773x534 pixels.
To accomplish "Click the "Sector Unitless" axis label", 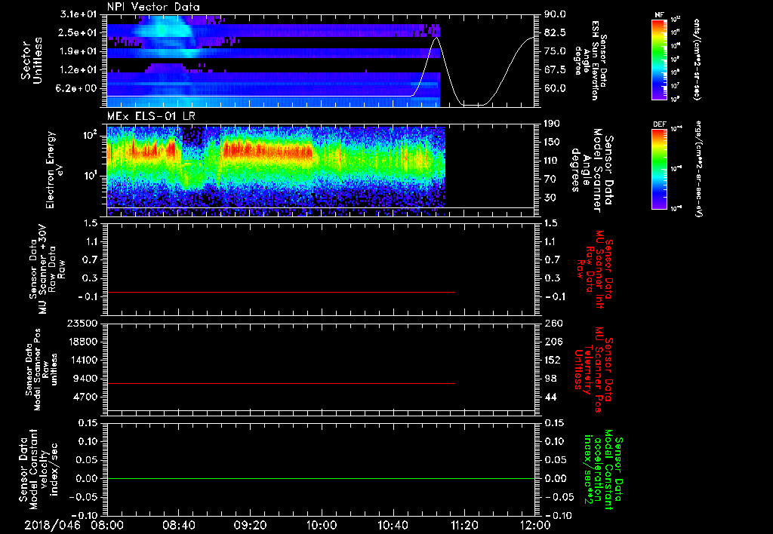I will point(32,60).
